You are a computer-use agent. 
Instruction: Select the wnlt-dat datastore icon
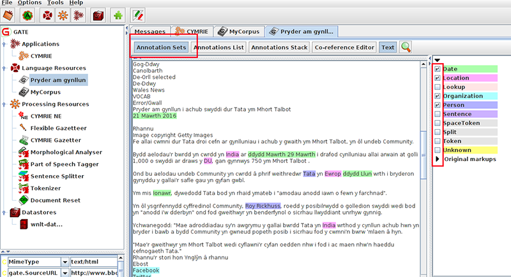tap(23, 224)
